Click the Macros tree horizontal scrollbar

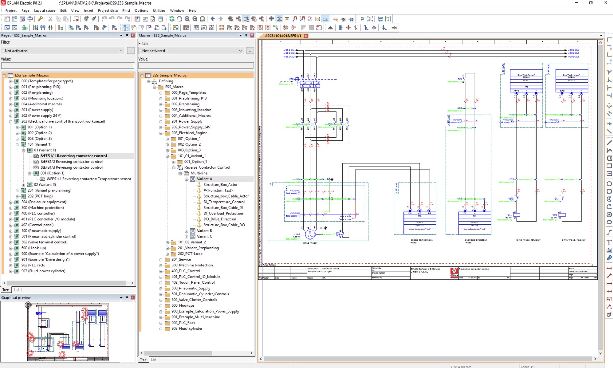click(x=196, y=353)
